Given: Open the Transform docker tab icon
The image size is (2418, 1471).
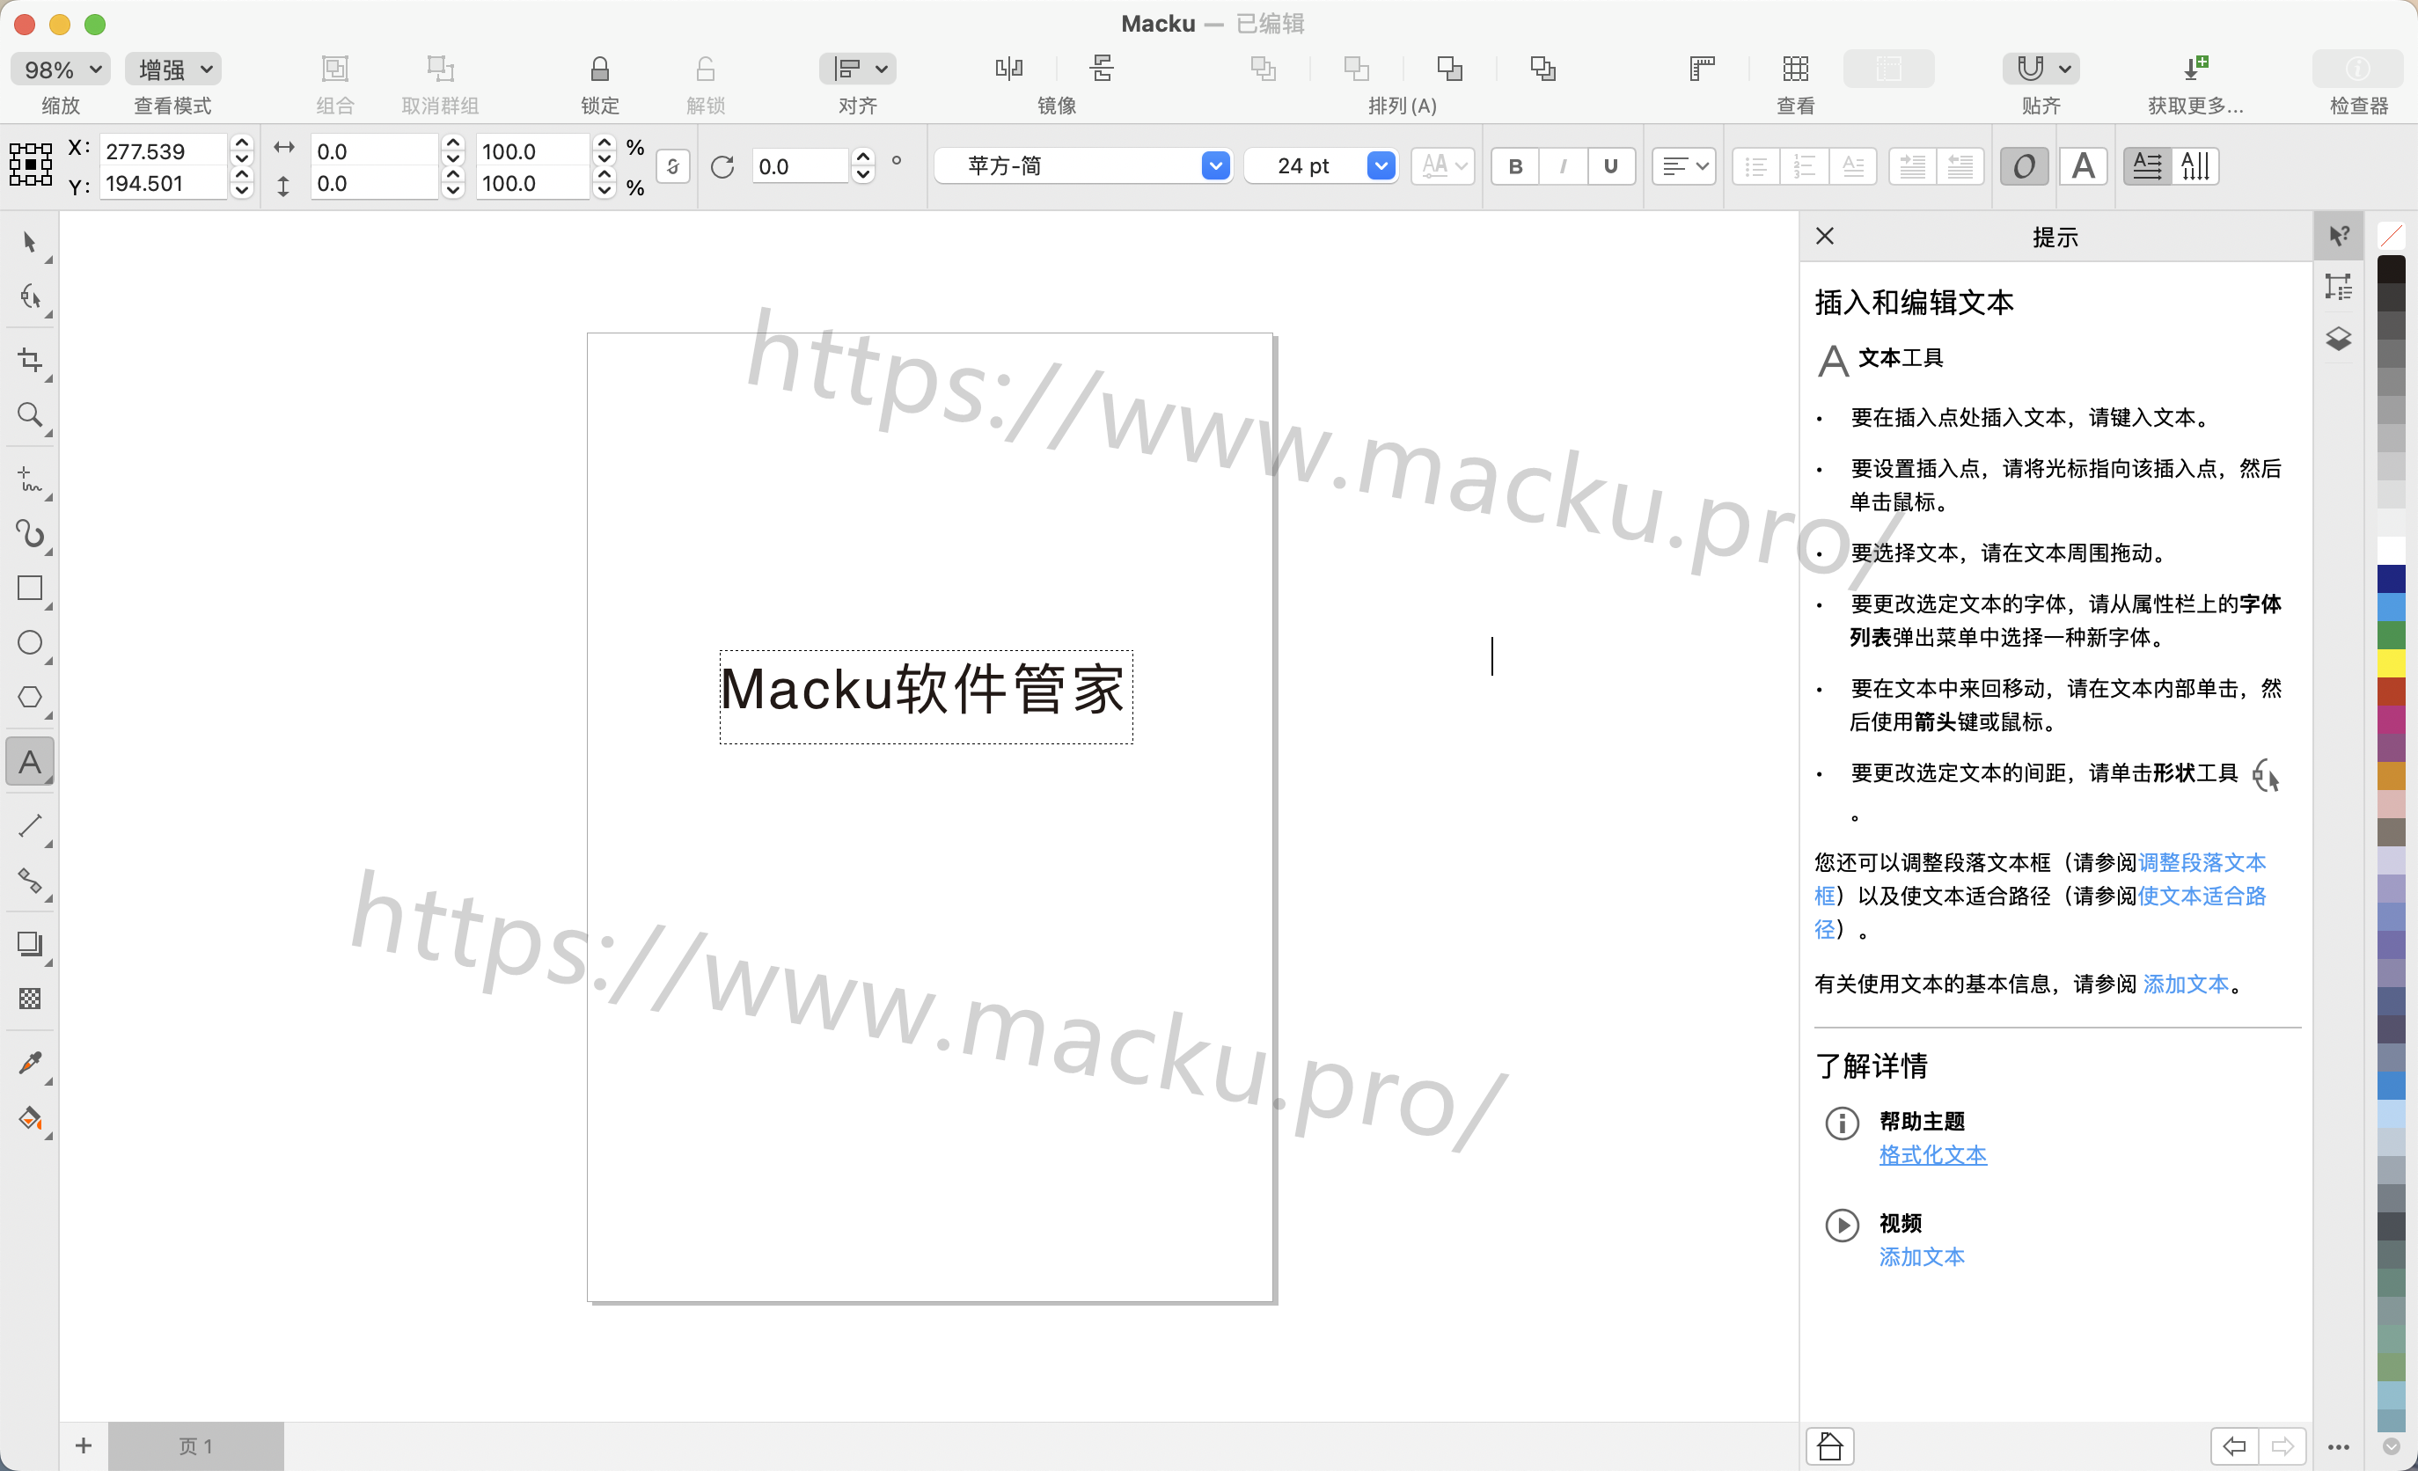Looking at the screenshot, I should [2340, 287].
